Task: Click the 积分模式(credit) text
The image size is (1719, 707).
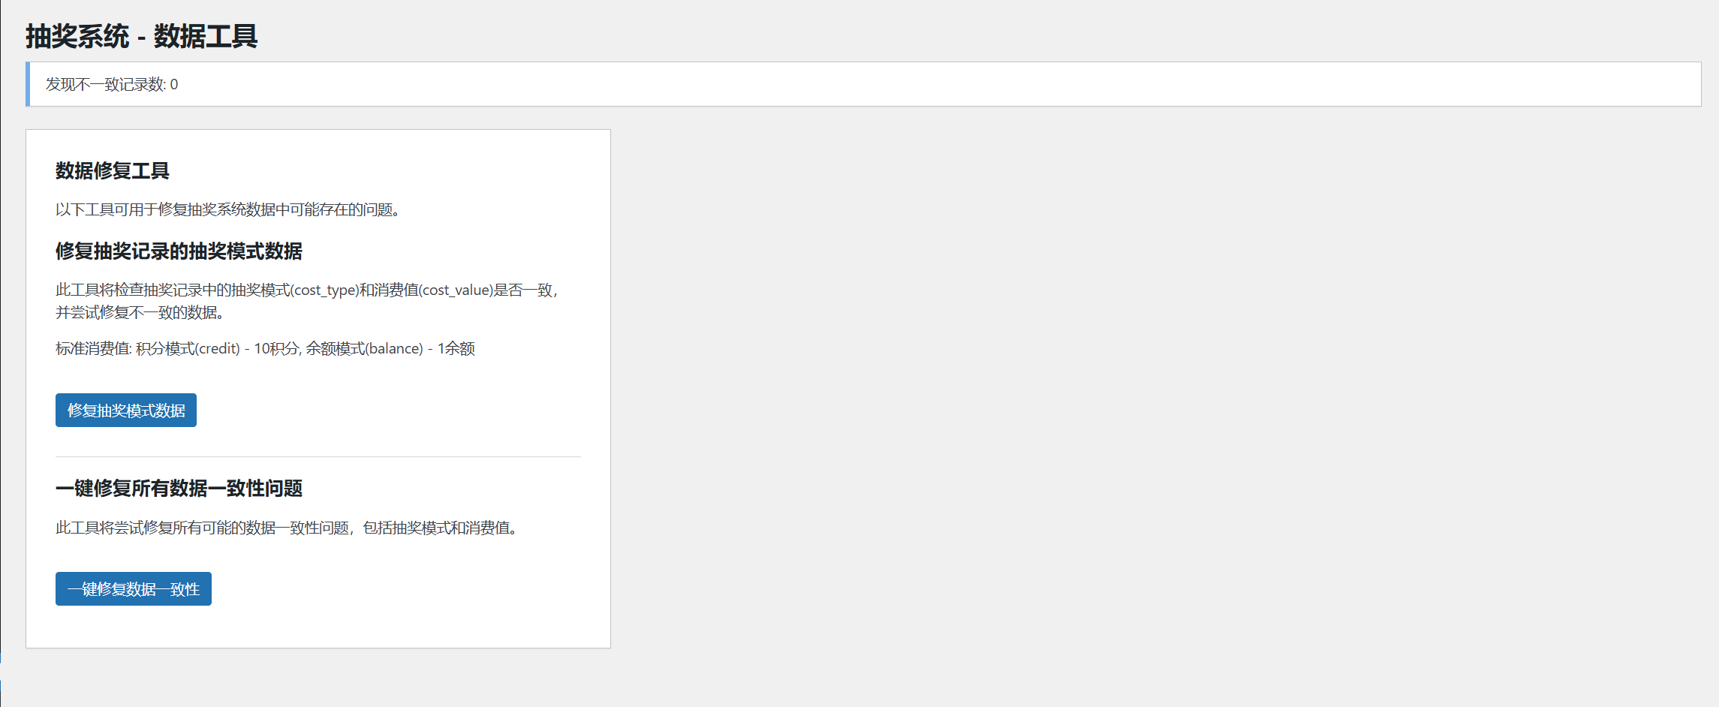Action: tap(188, 349)
